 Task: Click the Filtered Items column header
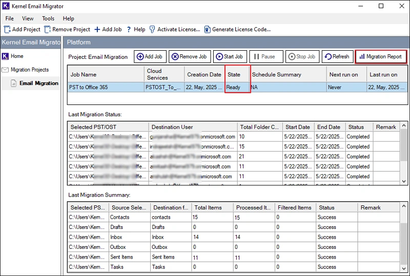click(x=296, y=207)
